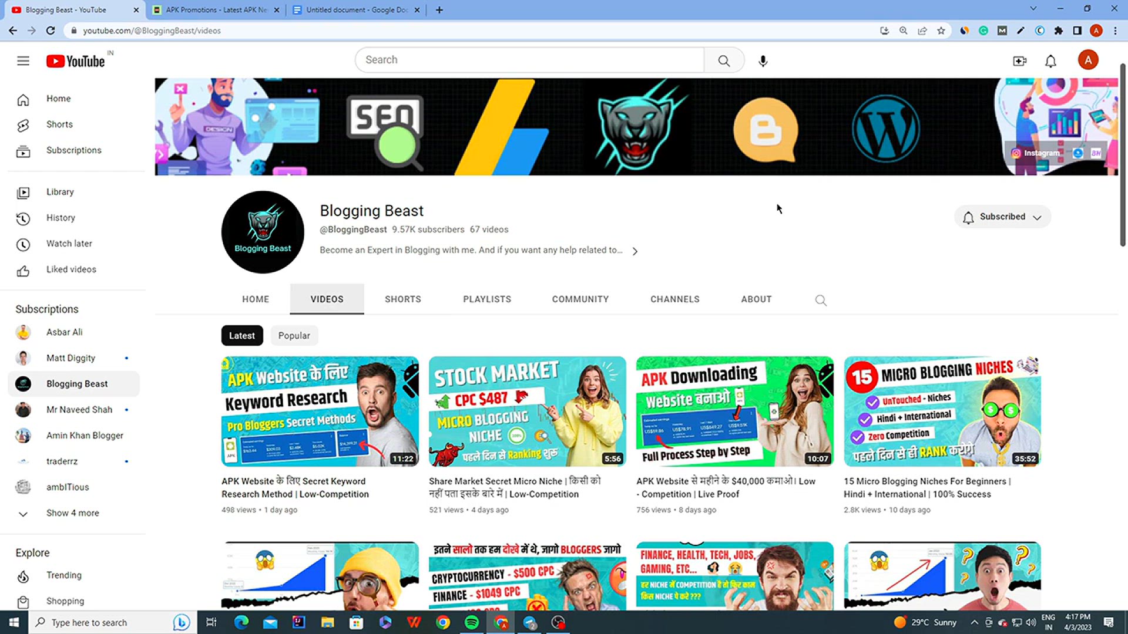Switch to ABOUT tab
The width and height of the screenshot is (1128, 634).
coord(756,299)
